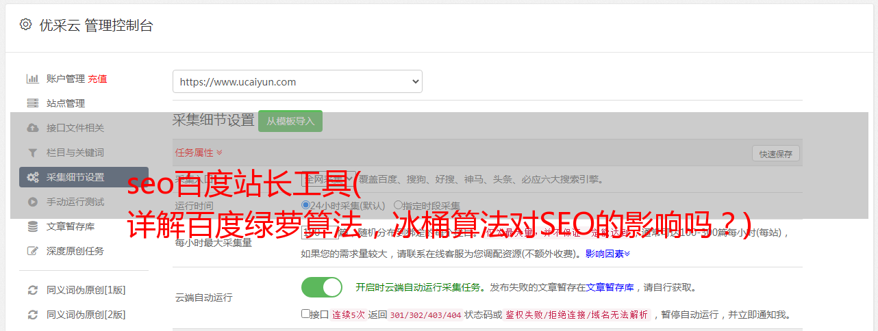The image size is (878, 331).
Task: Expand the 影响因素 link
Action: pyautogui.click(x=607, y=254)
